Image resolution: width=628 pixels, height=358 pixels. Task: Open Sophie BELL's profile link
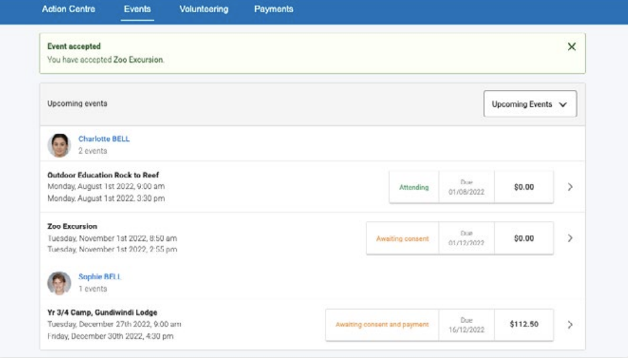coord(99,277)
